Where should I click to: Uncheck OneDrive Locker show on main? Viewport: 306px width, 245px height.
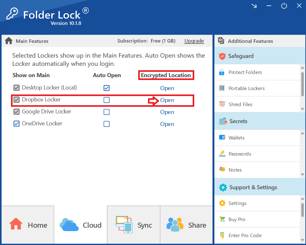pos(16,124)
